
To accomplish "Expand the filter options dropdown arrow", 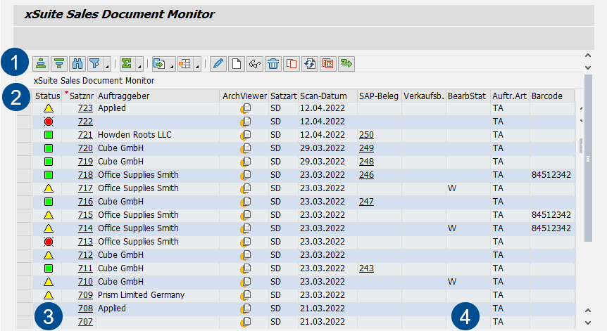I will pos(107,67).
